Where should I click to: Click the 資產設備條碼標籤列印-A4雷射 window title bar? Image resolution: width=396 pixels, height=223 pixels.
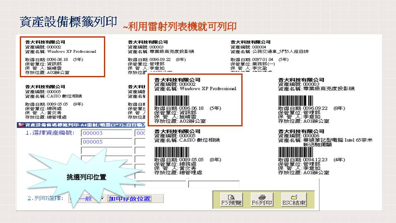click(81, 125)
